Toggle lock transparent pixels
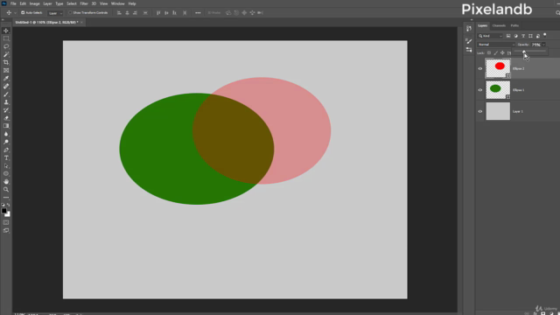Image resolution: width=560 pixels, height=315 pixels. (x=489, y=52)
